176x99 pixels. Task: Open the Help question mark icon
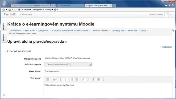pyautogui.click(x=55, y=10)
